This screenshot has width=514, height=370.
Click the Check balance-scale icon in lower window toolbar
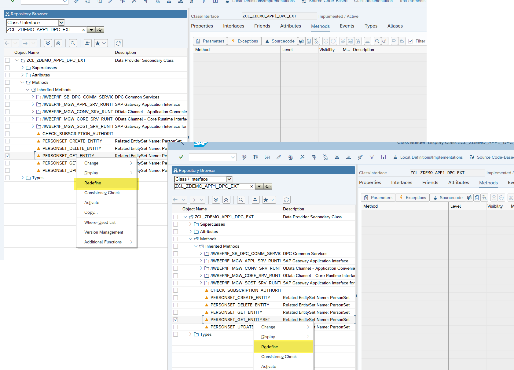[291, 157]
